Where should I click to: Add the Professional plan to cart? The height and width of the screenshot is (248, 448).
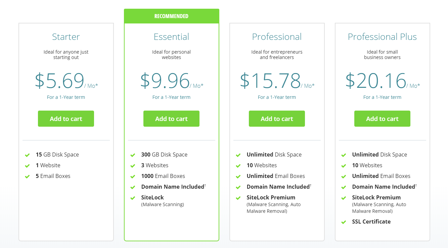(277, 119)
